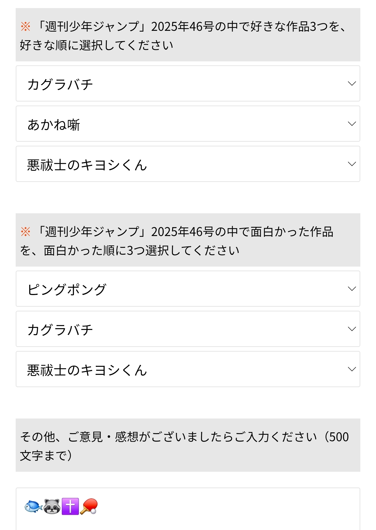Click the fish emoji in the comment box
The width and height of the screenshot is (376, 530).
[33, 507]
